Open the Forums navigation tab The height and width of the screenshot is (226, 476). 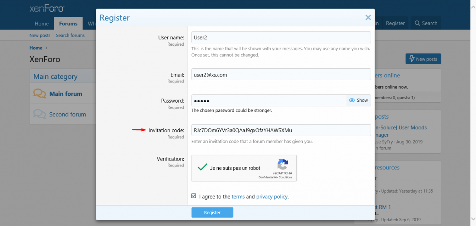pos(68,23)
